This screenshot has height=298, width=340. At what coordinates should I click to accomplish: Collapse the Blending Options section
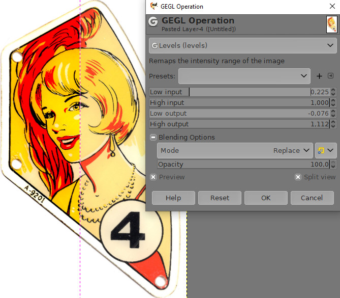[x=153, y=137]
